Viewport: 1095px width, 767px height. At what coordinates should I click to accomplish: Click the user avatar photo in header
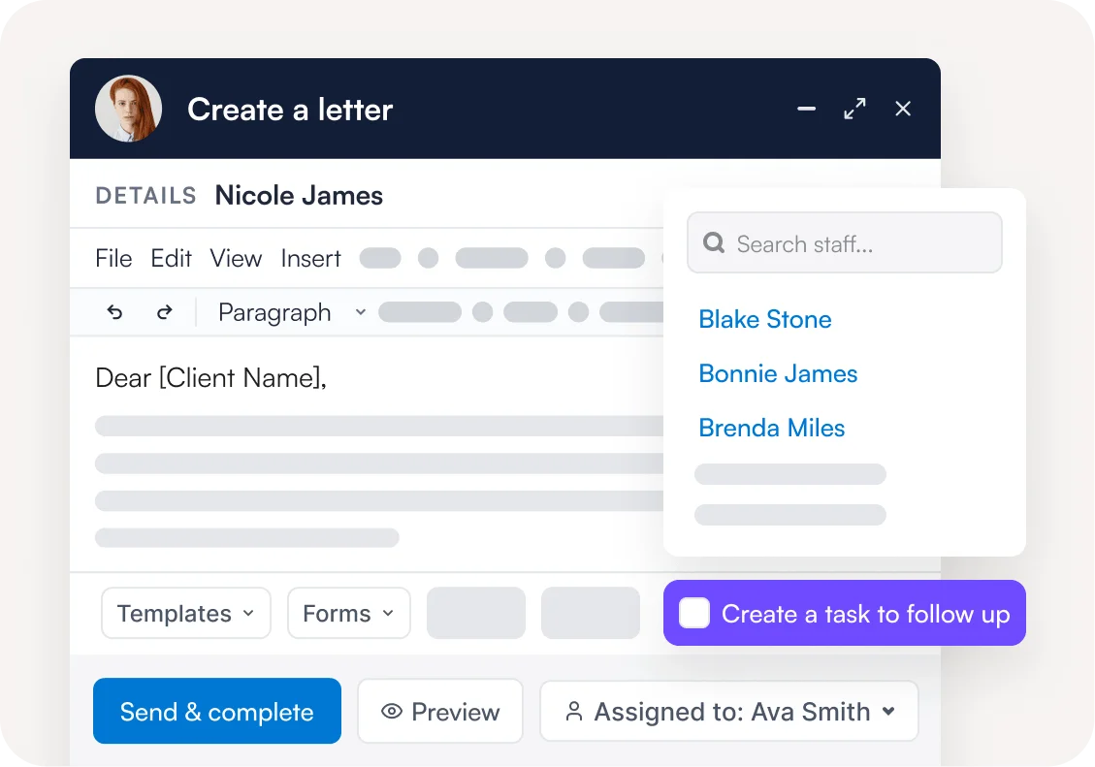128,109
